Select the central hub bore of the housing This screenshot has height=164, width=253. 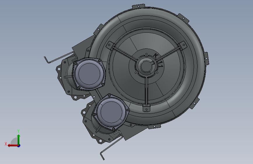[146, 66]
